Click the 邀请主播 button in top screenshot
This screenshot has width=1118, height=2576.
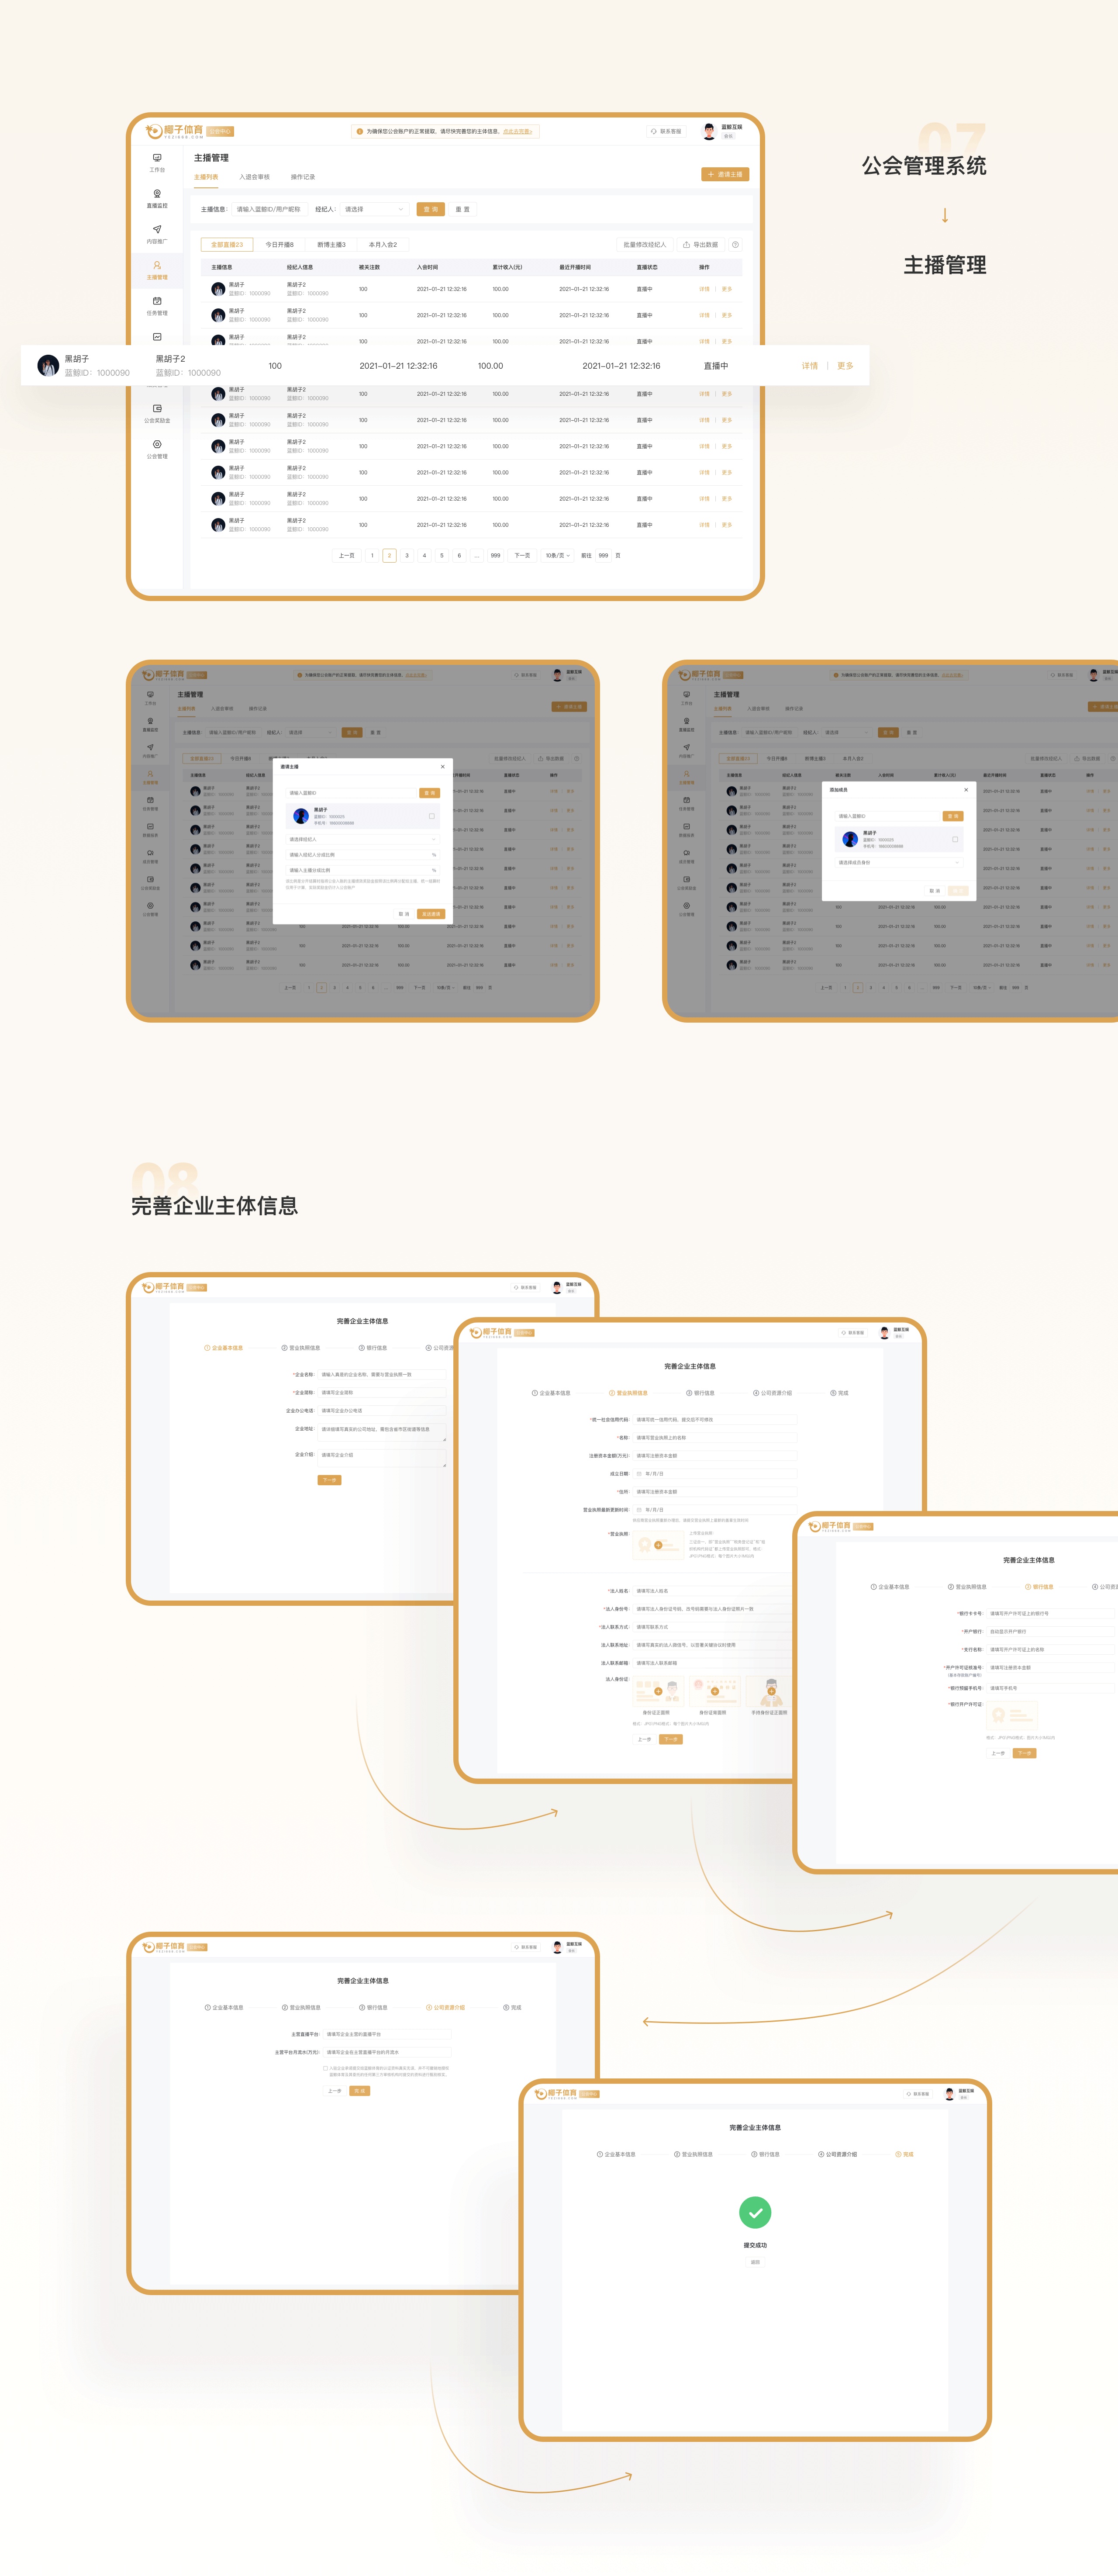725,174
